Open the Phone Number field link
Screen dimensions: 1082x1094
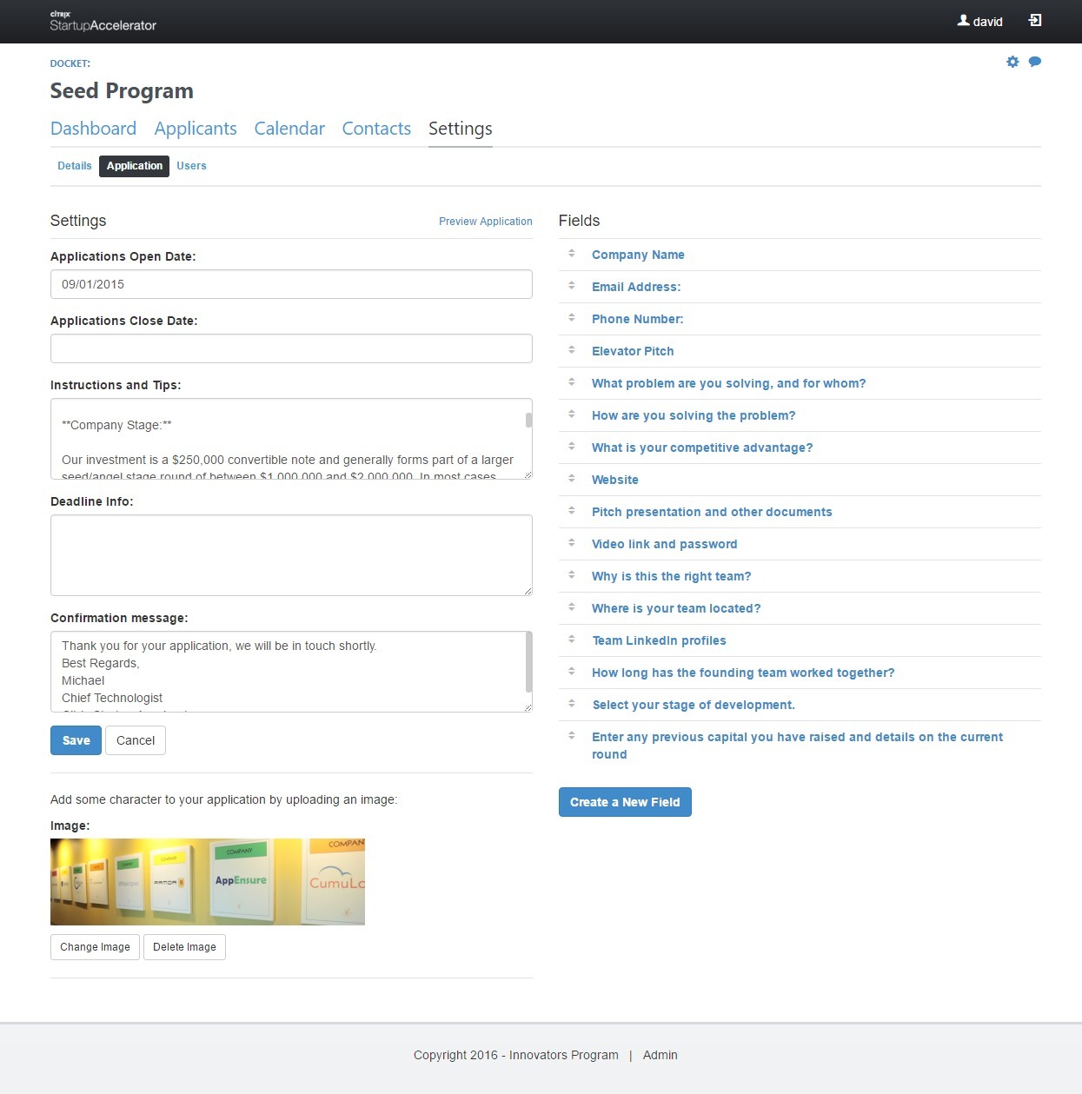(x=638, y=319)
